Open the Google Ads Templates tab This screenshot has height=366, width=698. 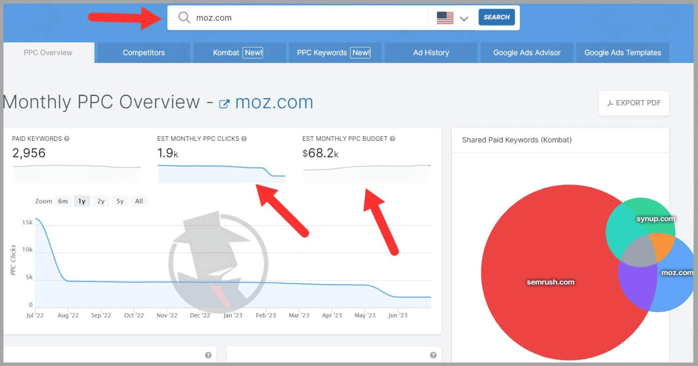pos(623,53)
